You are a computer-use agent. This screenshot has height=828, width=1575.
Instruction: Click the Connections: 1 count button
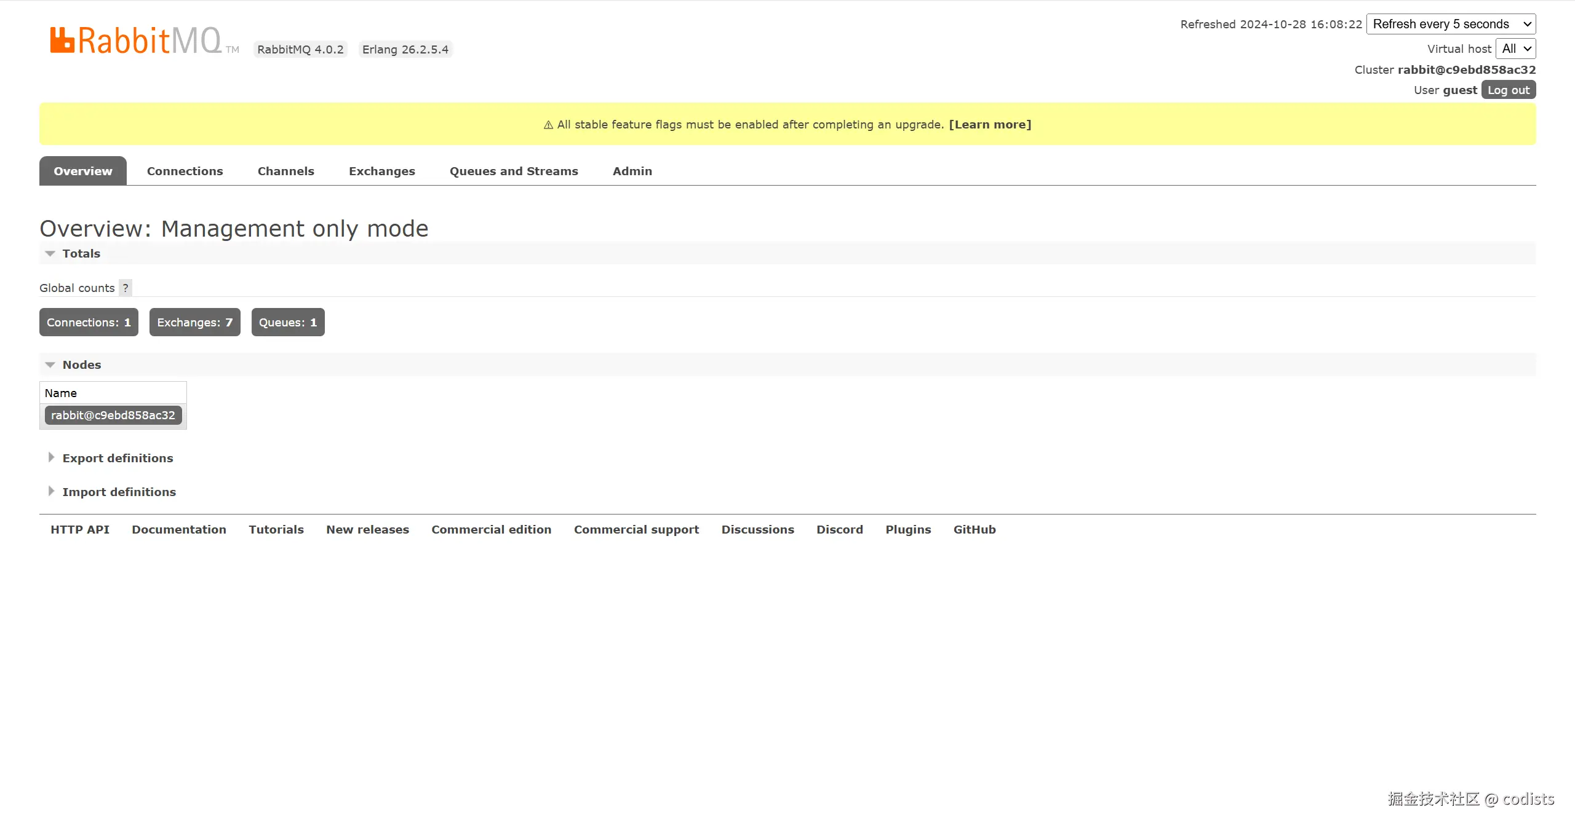point(89,322)
